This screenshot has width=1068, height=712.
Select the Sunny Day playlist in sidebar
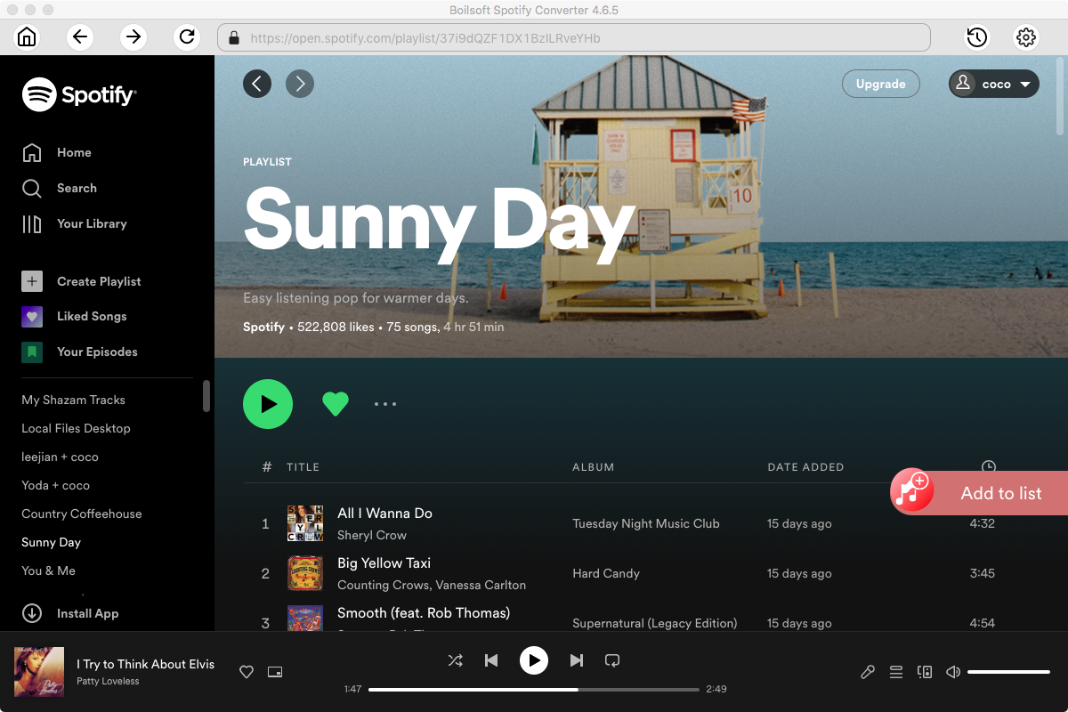(x=51, y=542)
